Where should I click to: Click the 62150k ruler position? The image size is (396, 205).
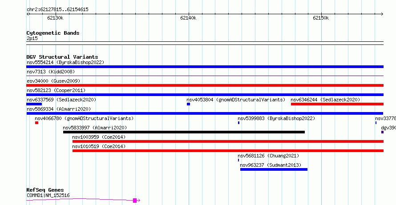pos(321,18)
